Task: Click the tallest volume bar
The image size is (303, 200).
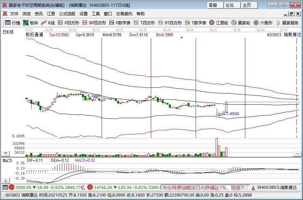Action: (x=217, y=147)
